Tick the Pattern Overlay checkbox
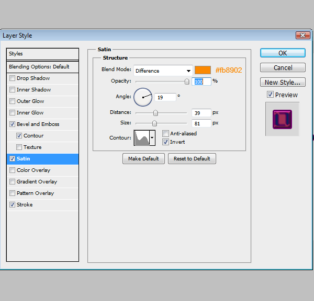Screen dimensions: 314x301 click(x=12, y=193)
